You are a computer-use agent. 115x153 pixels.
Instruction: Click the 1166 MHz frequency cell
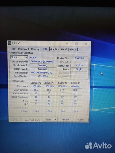[x=49, y=86]
